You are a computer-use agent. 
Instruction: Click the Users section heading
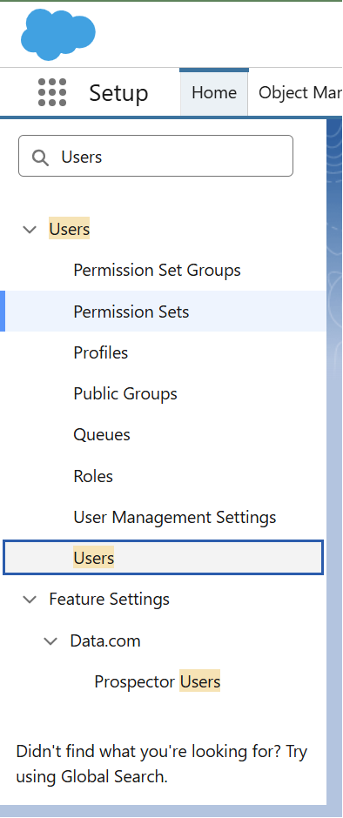(70, 229)
